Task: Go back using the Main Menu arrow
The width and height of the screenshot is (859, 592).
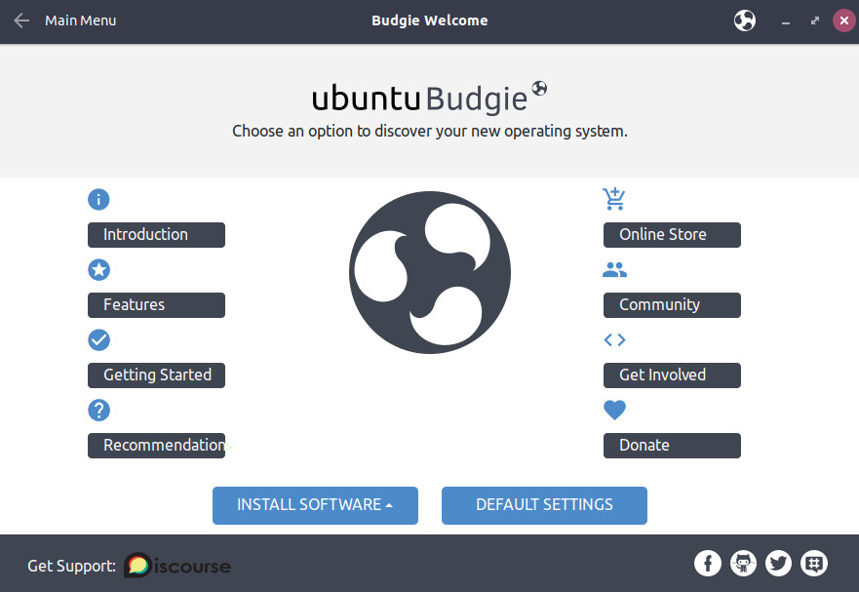Action: (x=21, y=20)
